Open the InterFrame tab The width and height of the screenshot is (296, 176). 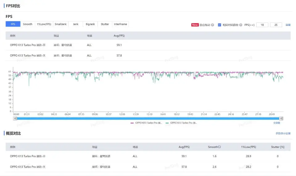[120, 24]
